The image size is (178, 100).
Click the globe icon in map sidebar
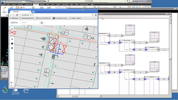pyautogui.click(x=12, y=48)
